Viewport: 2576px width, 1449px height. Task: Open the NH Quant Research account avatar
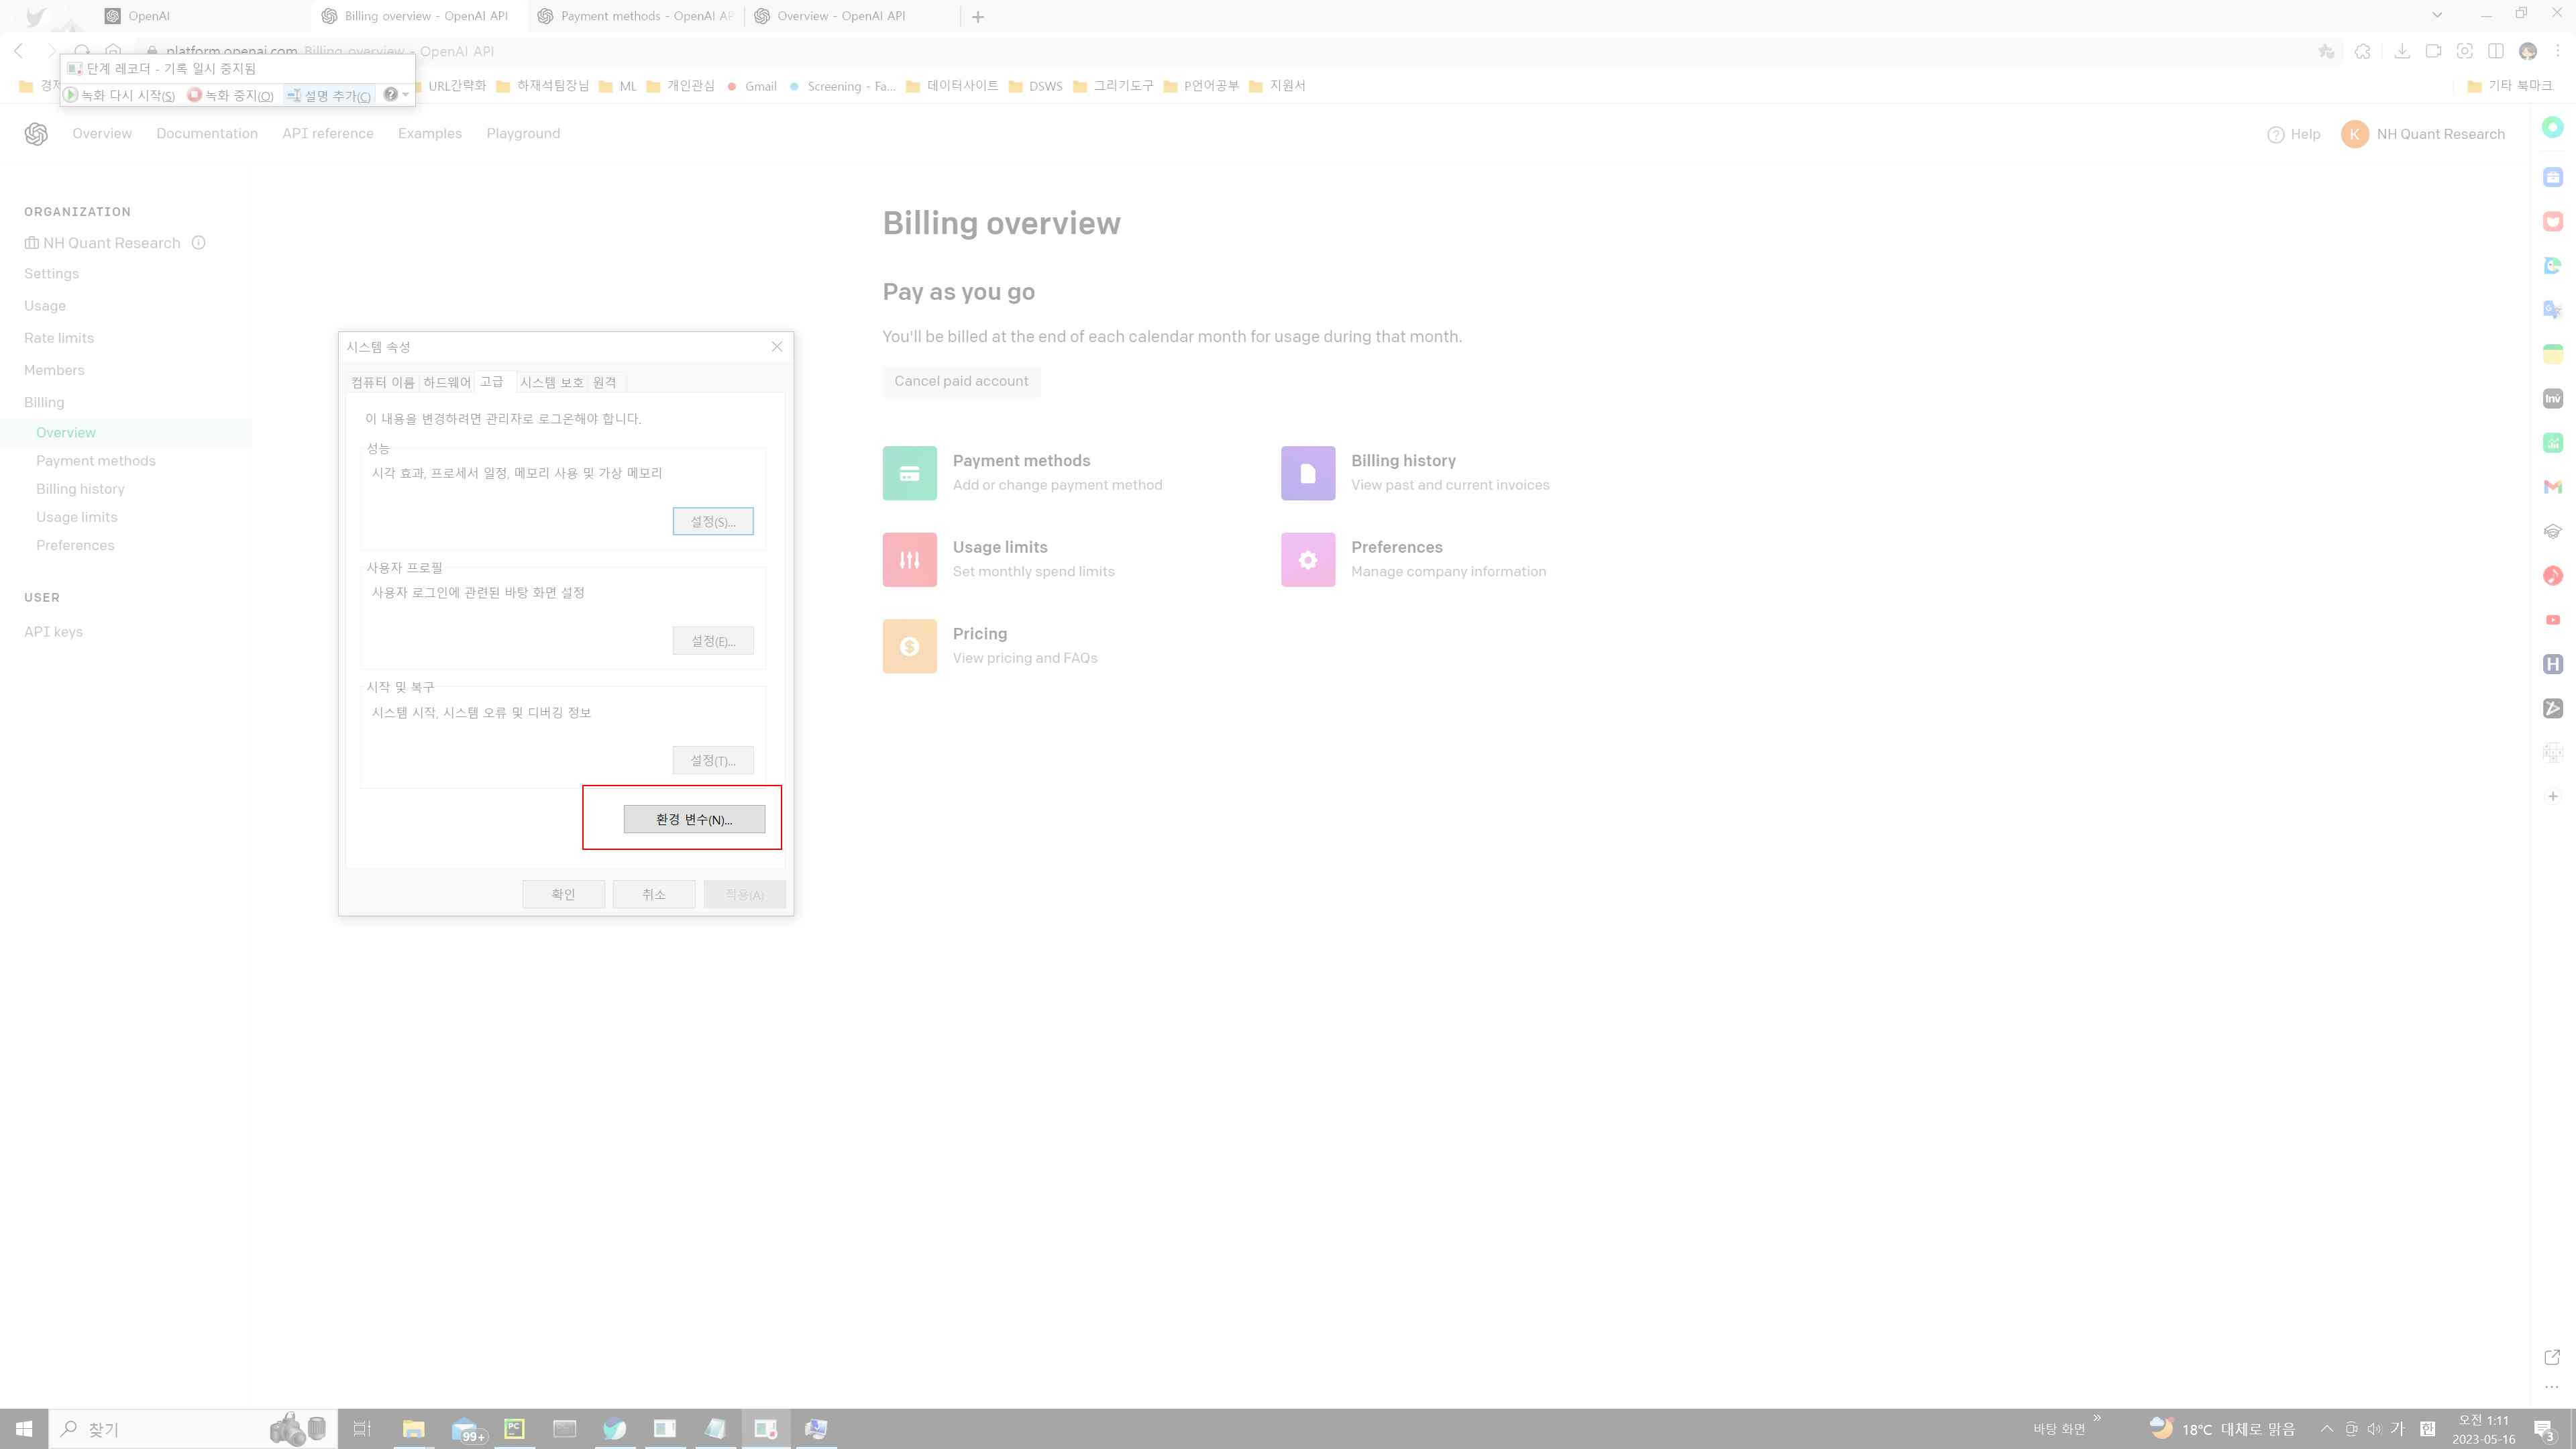coord(2355,134)
